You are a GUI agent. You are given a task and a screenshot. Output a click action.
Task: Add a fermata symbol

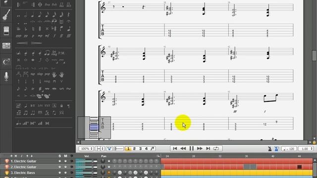pos(68,21)
